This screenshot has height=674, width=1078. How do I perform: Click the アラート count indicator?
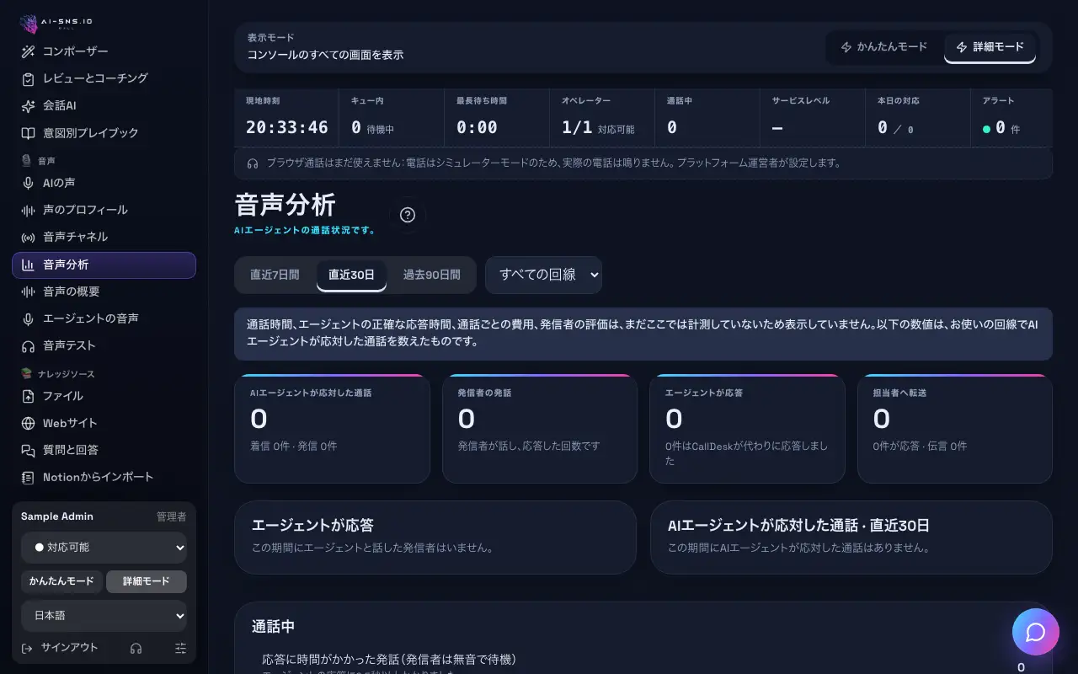[x=1001, y=128]
